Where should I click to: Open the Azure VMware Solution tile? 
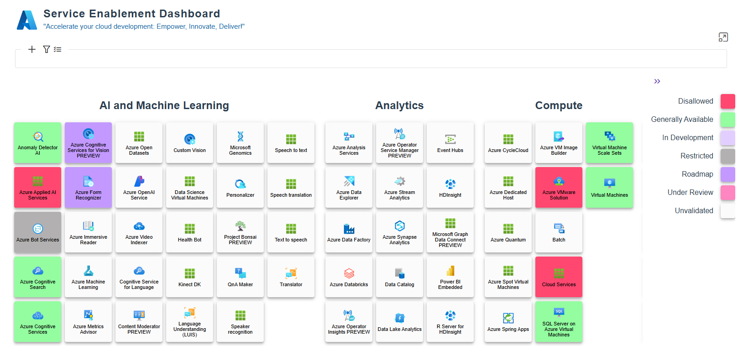click(559, 188)
